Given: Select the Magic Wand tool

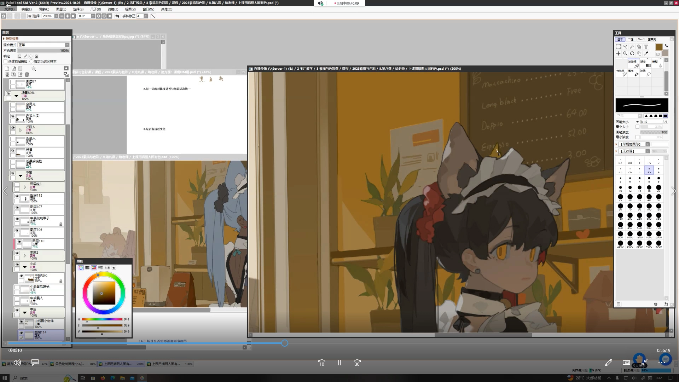Looking at the screenshot, I should [x=632, y=47].
